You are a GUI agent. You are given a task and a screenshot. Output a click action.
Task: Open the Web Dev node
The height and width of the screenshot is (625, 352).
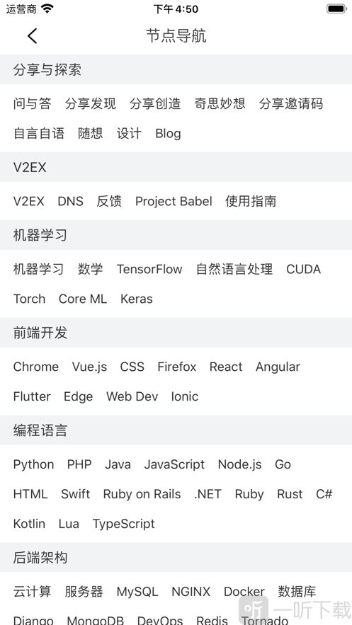coord(132,396)
